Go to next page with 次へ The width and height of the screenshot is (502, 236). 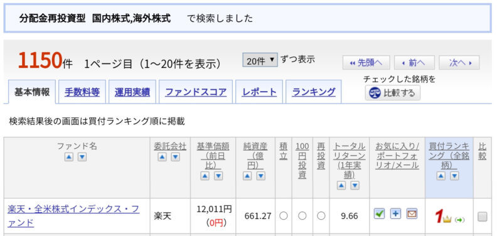[x=459, y=62]
